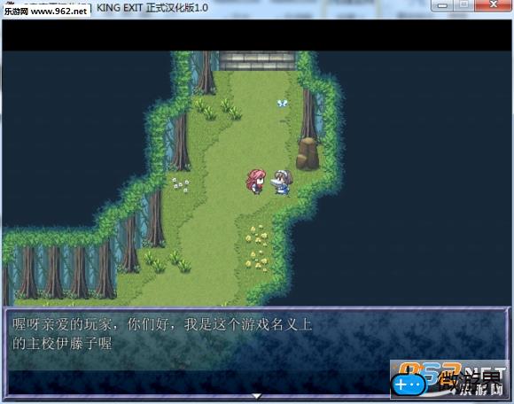Click the dialogue continue arrow indicator
This screenshot has width=514, height=404.
point(257,396)
